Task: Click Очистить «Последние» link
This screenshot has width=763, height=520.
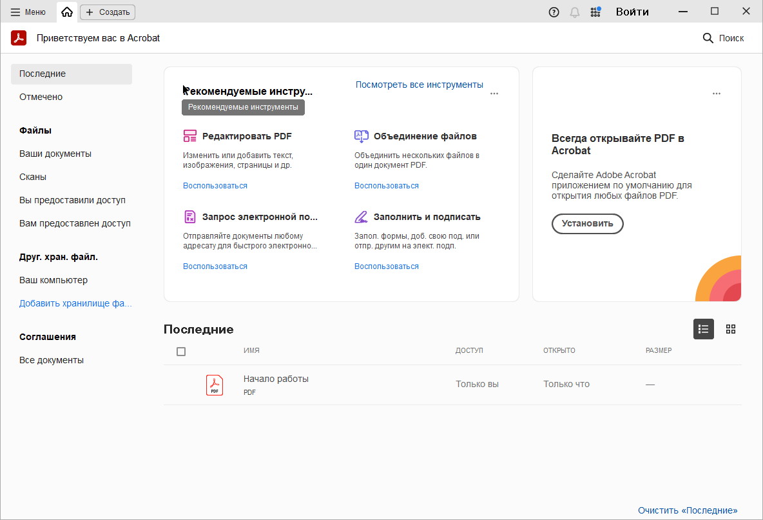Action: 688,510
